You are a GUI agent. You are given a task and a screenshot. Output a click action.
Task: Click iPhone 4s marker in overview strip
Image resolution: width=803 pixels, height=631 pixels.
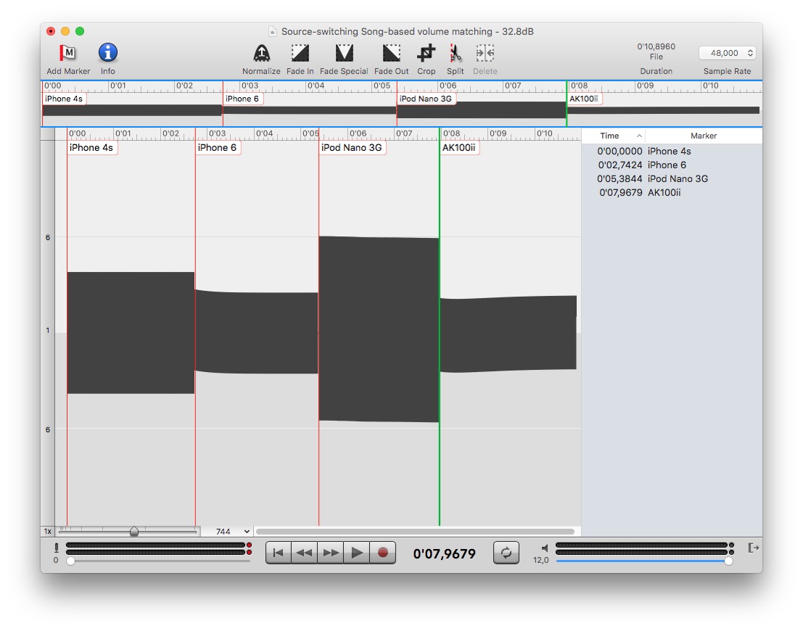64,99
